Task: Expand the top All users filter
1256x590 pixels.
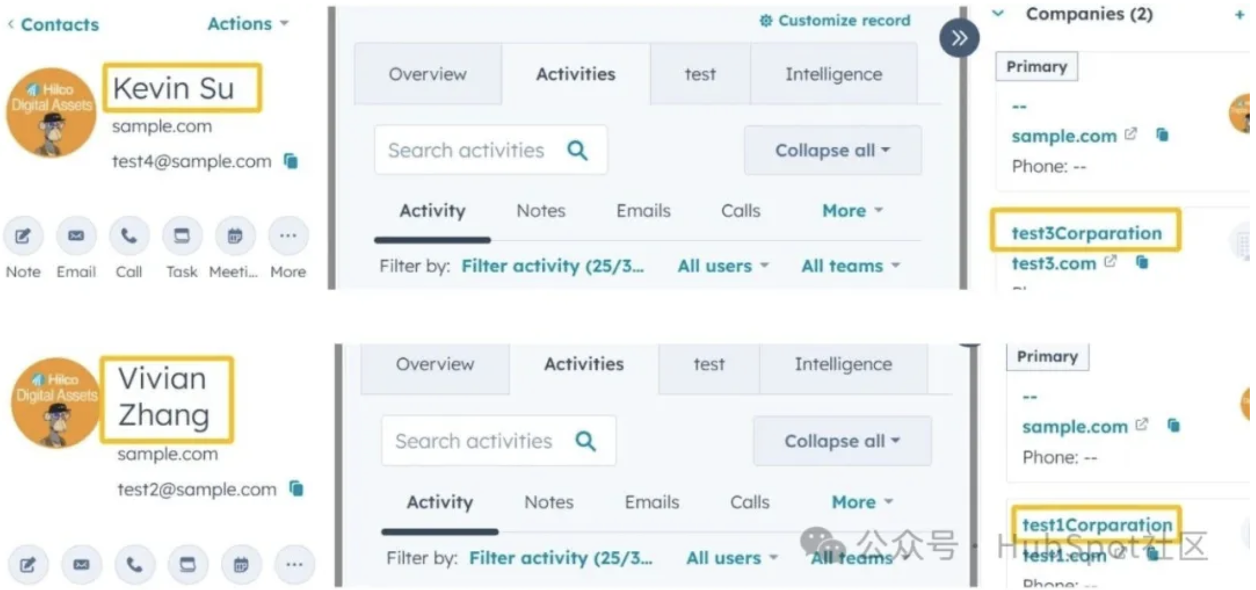Action: pos(722,266)
